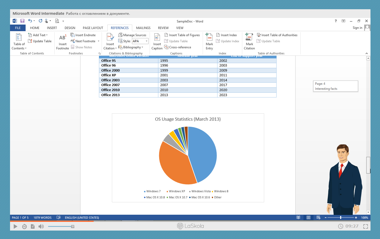Click the Insert Caption icon
This screenshot has width=380, height=239.
(x=157, y=38)
